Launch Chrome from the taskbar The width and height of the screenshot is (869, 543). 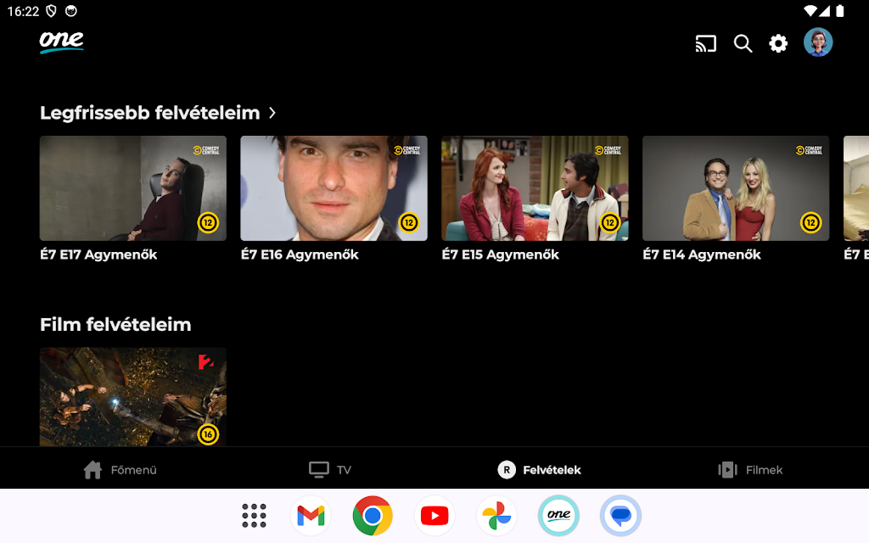(373, 515)
